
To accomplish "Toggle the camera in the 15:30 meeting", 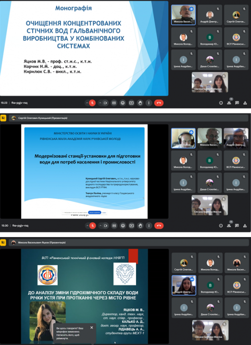I will point(105,225).
